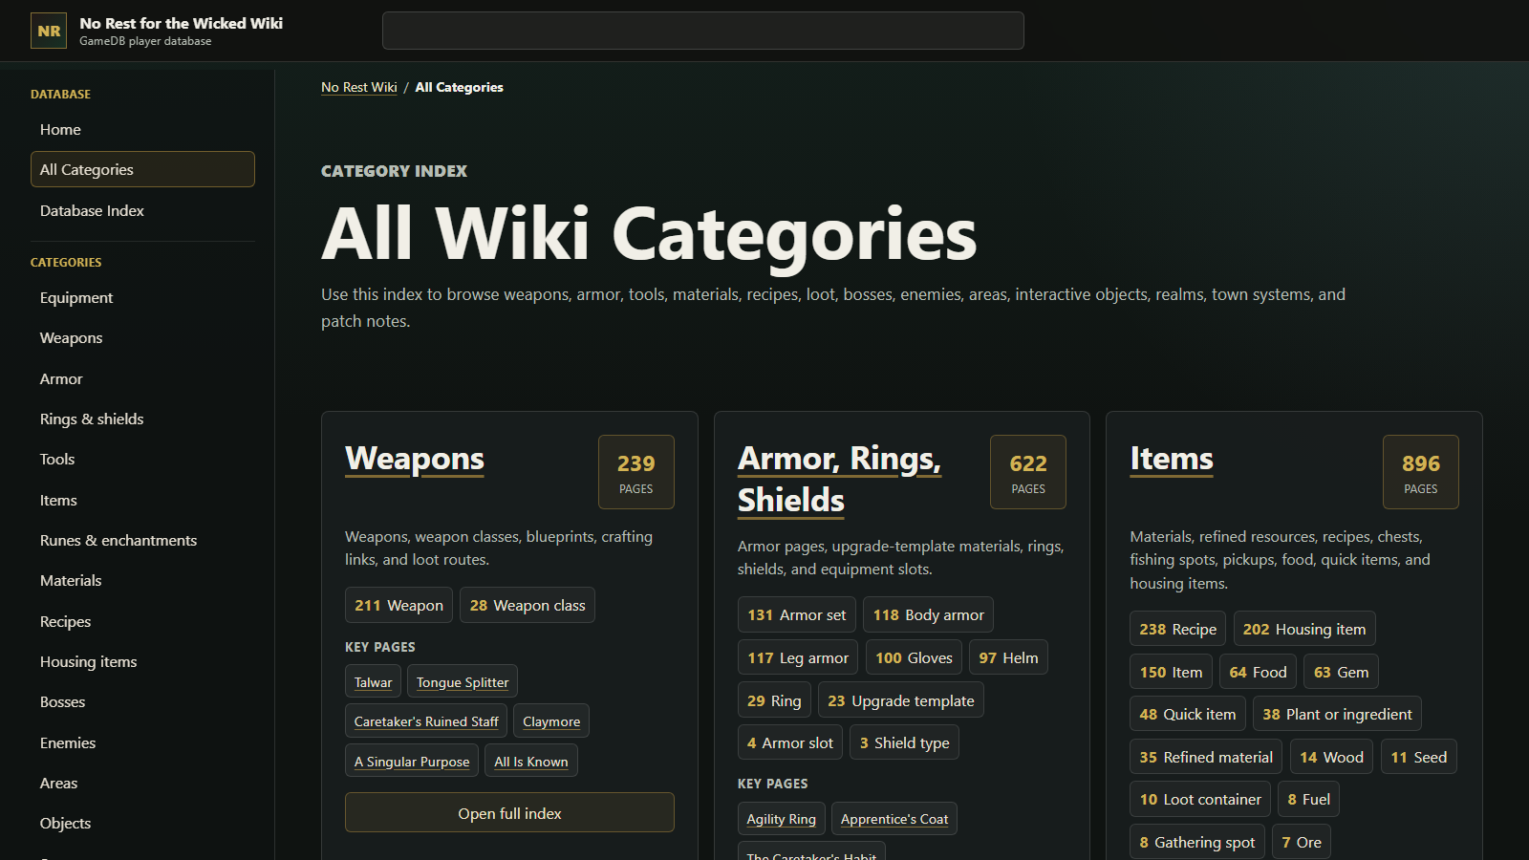Open the 118 Body armor chip

point(928,614)
